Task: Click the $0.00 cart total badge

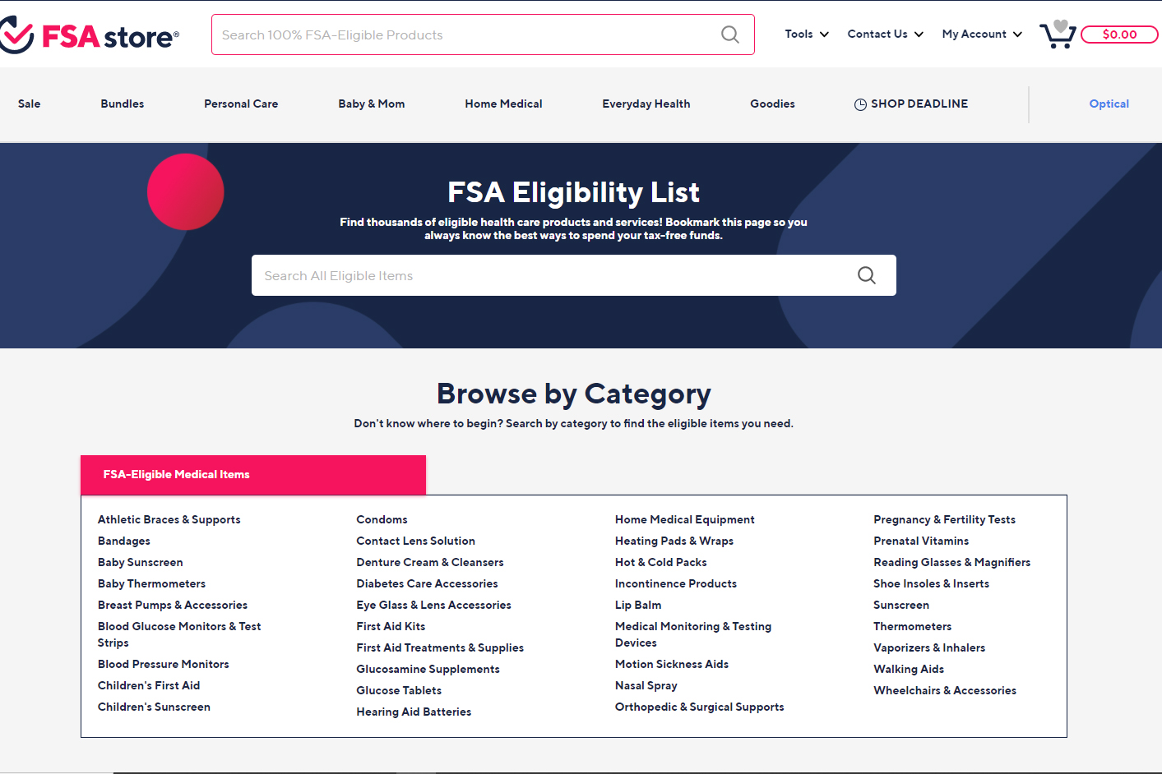Action: coord(1118,35)
